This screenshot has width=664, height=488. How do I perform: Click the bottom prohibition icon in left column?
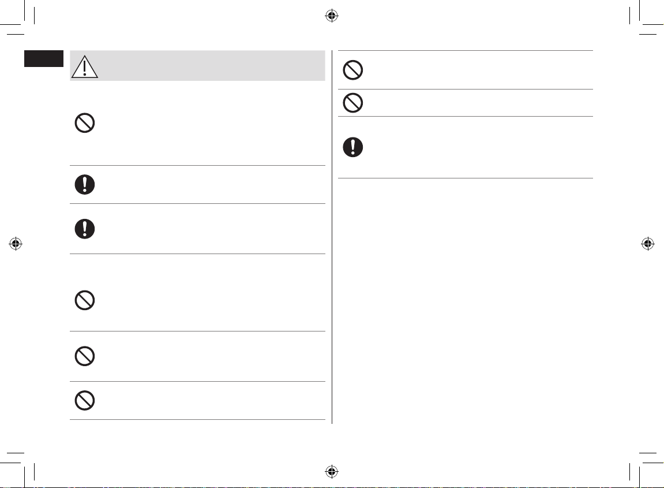(x=85, y=400)
